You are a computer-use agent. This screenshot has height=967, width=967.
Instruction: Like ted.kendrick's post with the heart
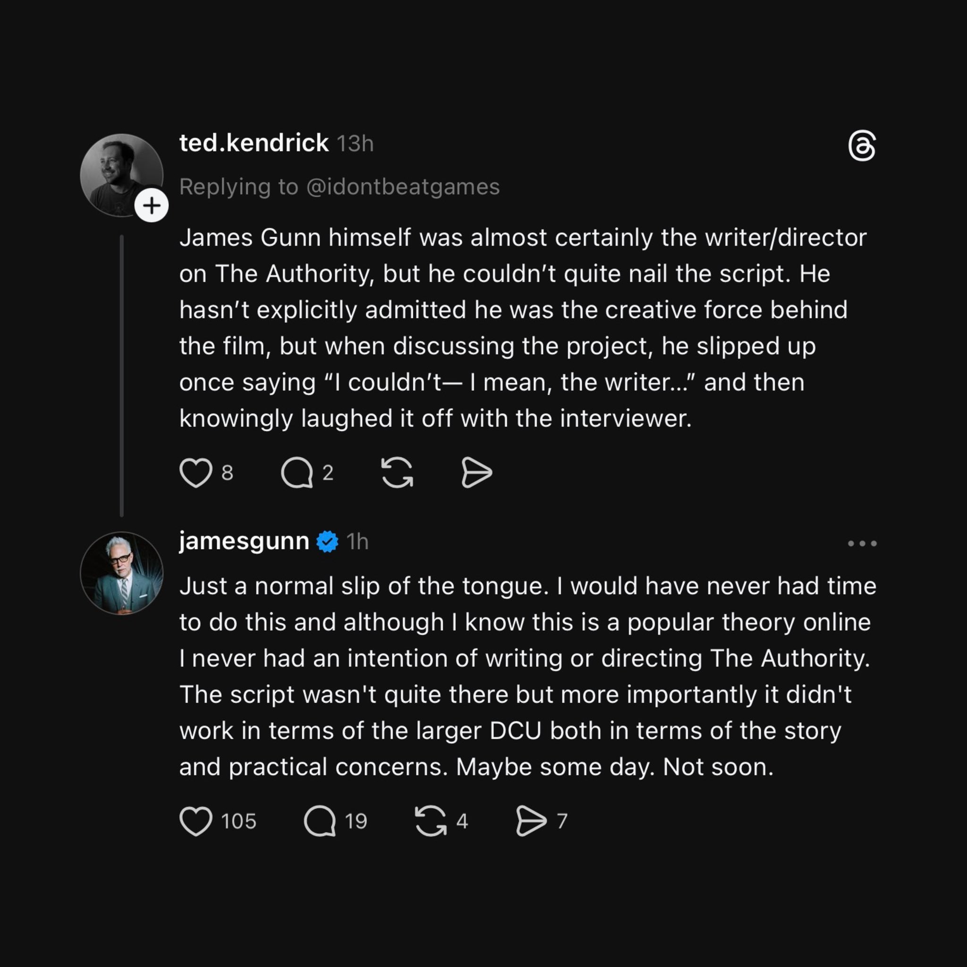(x=195, y=473)
